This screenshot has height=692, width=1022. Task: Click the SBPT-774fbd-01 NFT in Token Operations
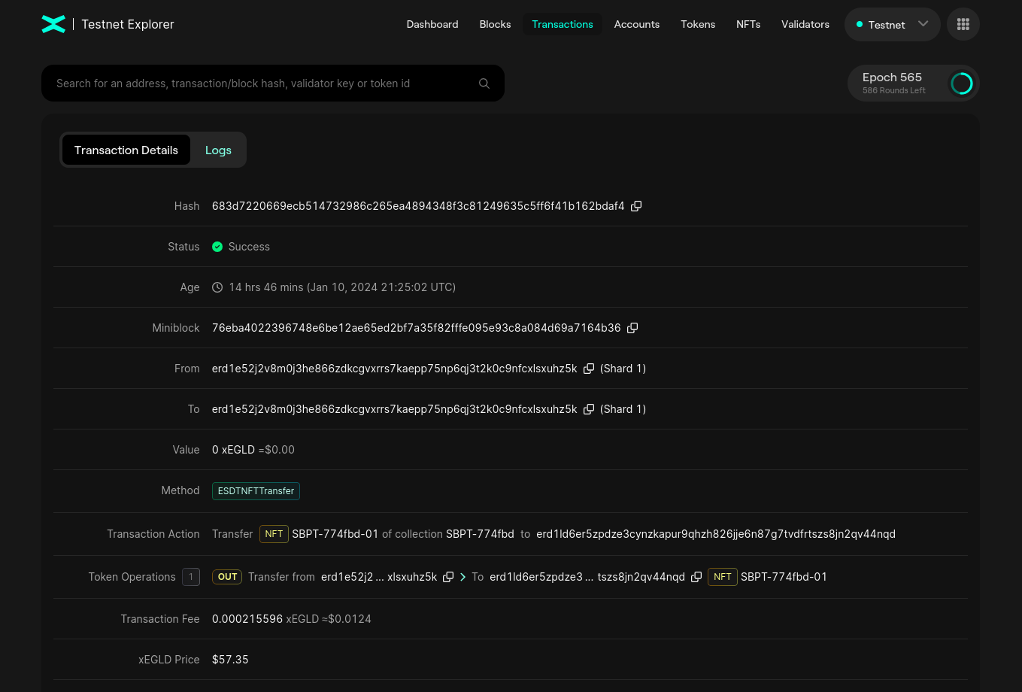click(x=784, y=577)
